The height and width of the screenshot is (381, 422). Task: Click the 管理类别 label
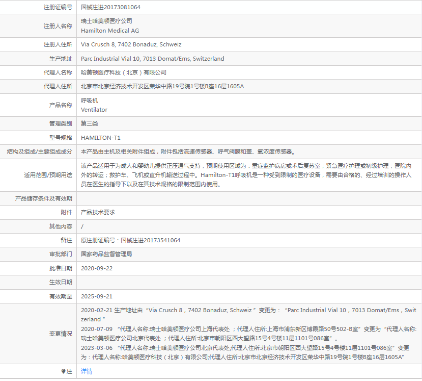(x=61, y=123)
